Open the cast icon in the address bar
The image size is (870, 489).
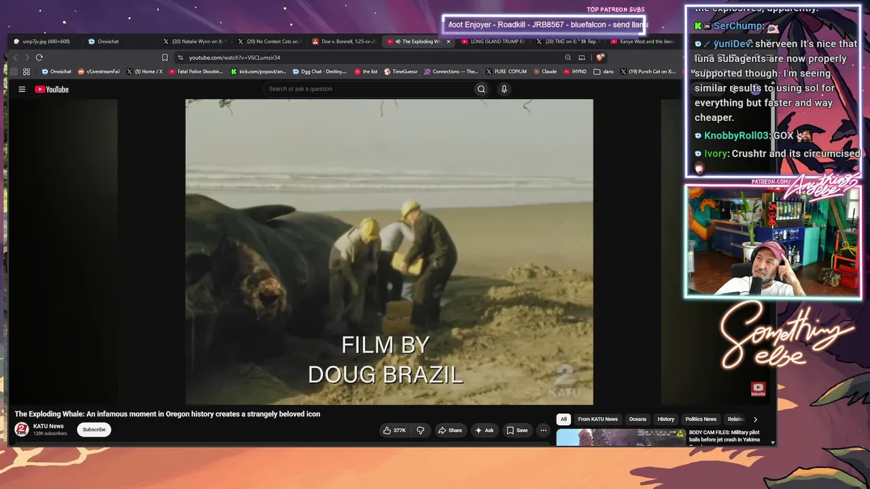click(x=582, y=58)
